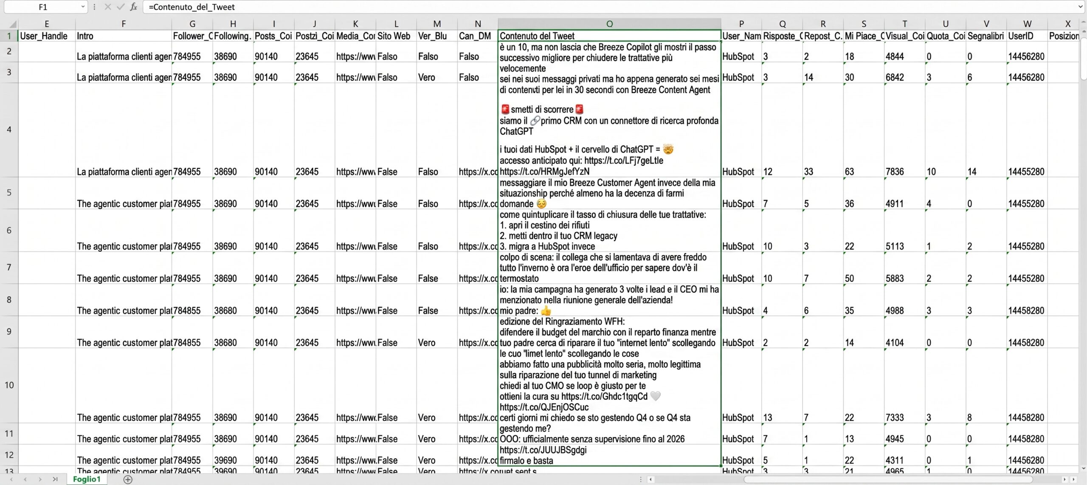
Task: Go to previous sheet navigation arrow
Action: (x=25, y=479)
